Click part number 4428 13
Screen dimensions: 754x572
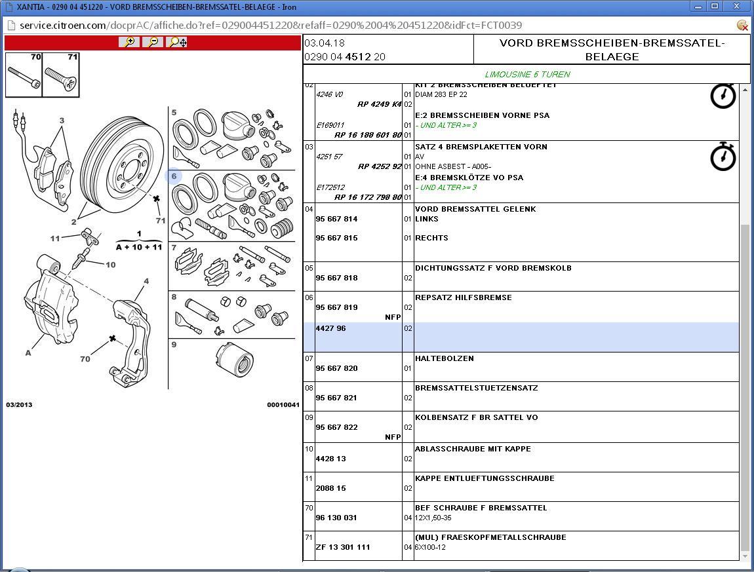[x=331, y=459]
